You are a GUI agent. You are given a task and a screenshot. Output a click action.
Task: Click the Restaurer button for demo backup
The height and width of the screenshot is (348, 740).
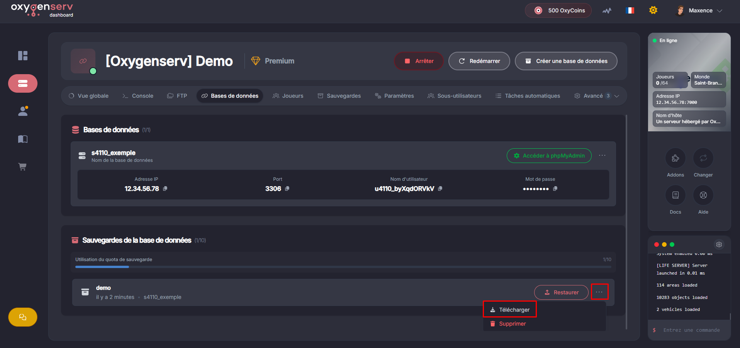pyautogui.click(x=561, y=292)
